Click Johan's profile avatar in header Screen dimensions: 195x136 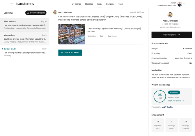click(x=180, y=4)
